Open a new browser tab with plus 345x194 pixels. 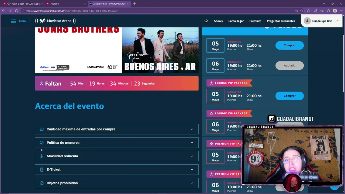[x=134, y=4]
